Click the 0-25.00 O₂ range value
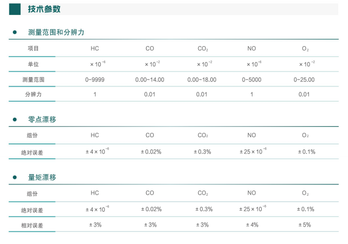The image size is (348, 244). click(x=304, y=80)
